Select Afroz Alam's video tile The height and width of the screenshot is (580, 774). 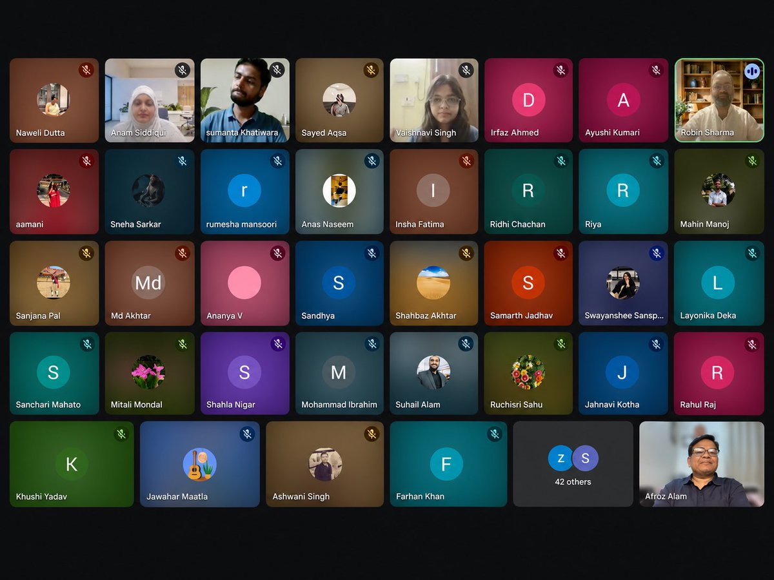click(x=702, y=464)
